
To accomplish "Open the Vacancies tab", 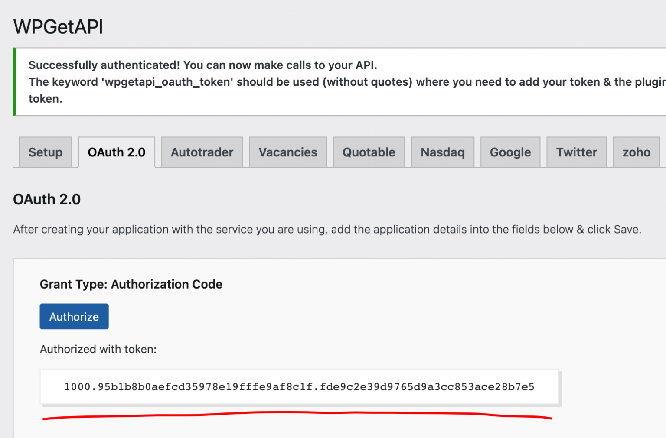I will click(x=287, y=152).
